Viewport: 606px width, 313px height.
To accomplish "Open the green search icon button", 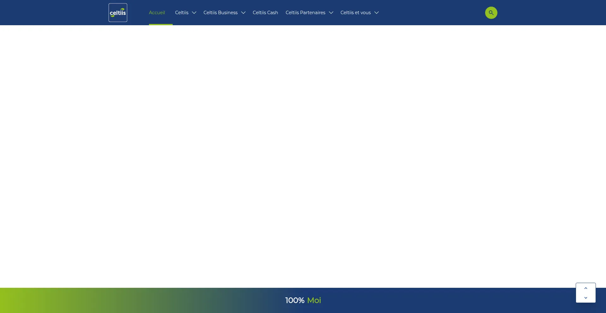I will click(x=491, y=13).
